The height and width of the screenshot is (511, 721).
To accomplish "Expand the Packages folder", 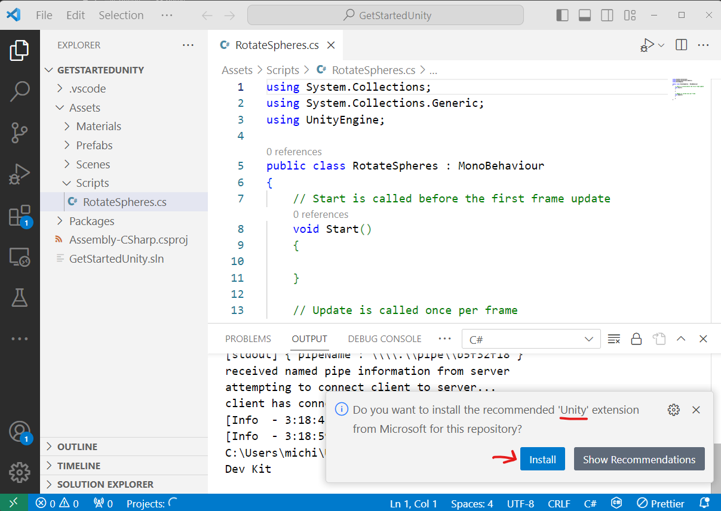I will coord(124,221).
